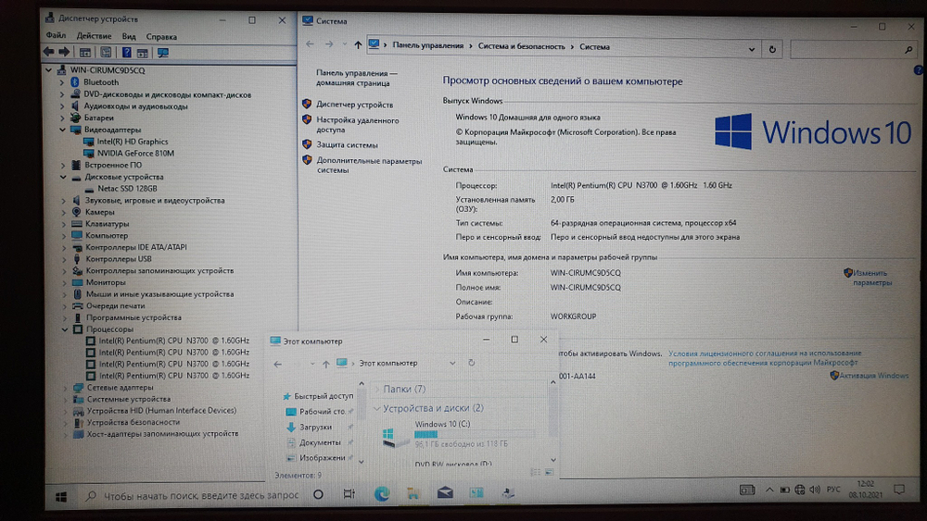Open Защита системы link
927x521 pixels.
coord(347,144)
